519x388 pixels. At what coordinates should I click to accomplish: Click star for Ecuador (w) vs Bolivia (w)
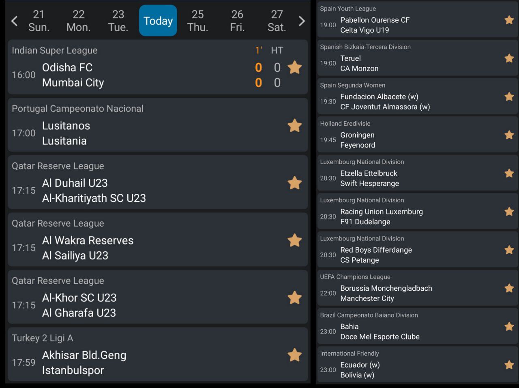[x=509, y=365]
